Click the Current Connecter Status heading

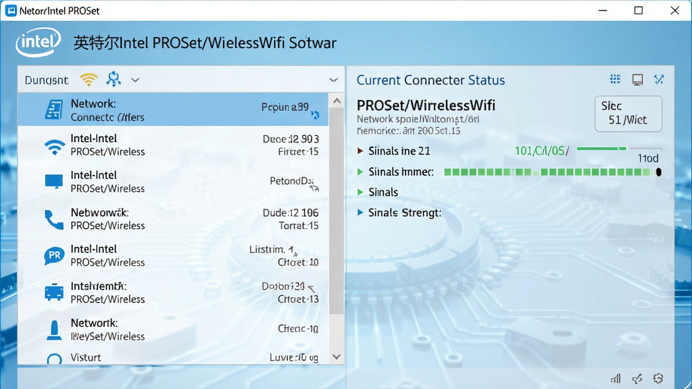tap(430, 80)
